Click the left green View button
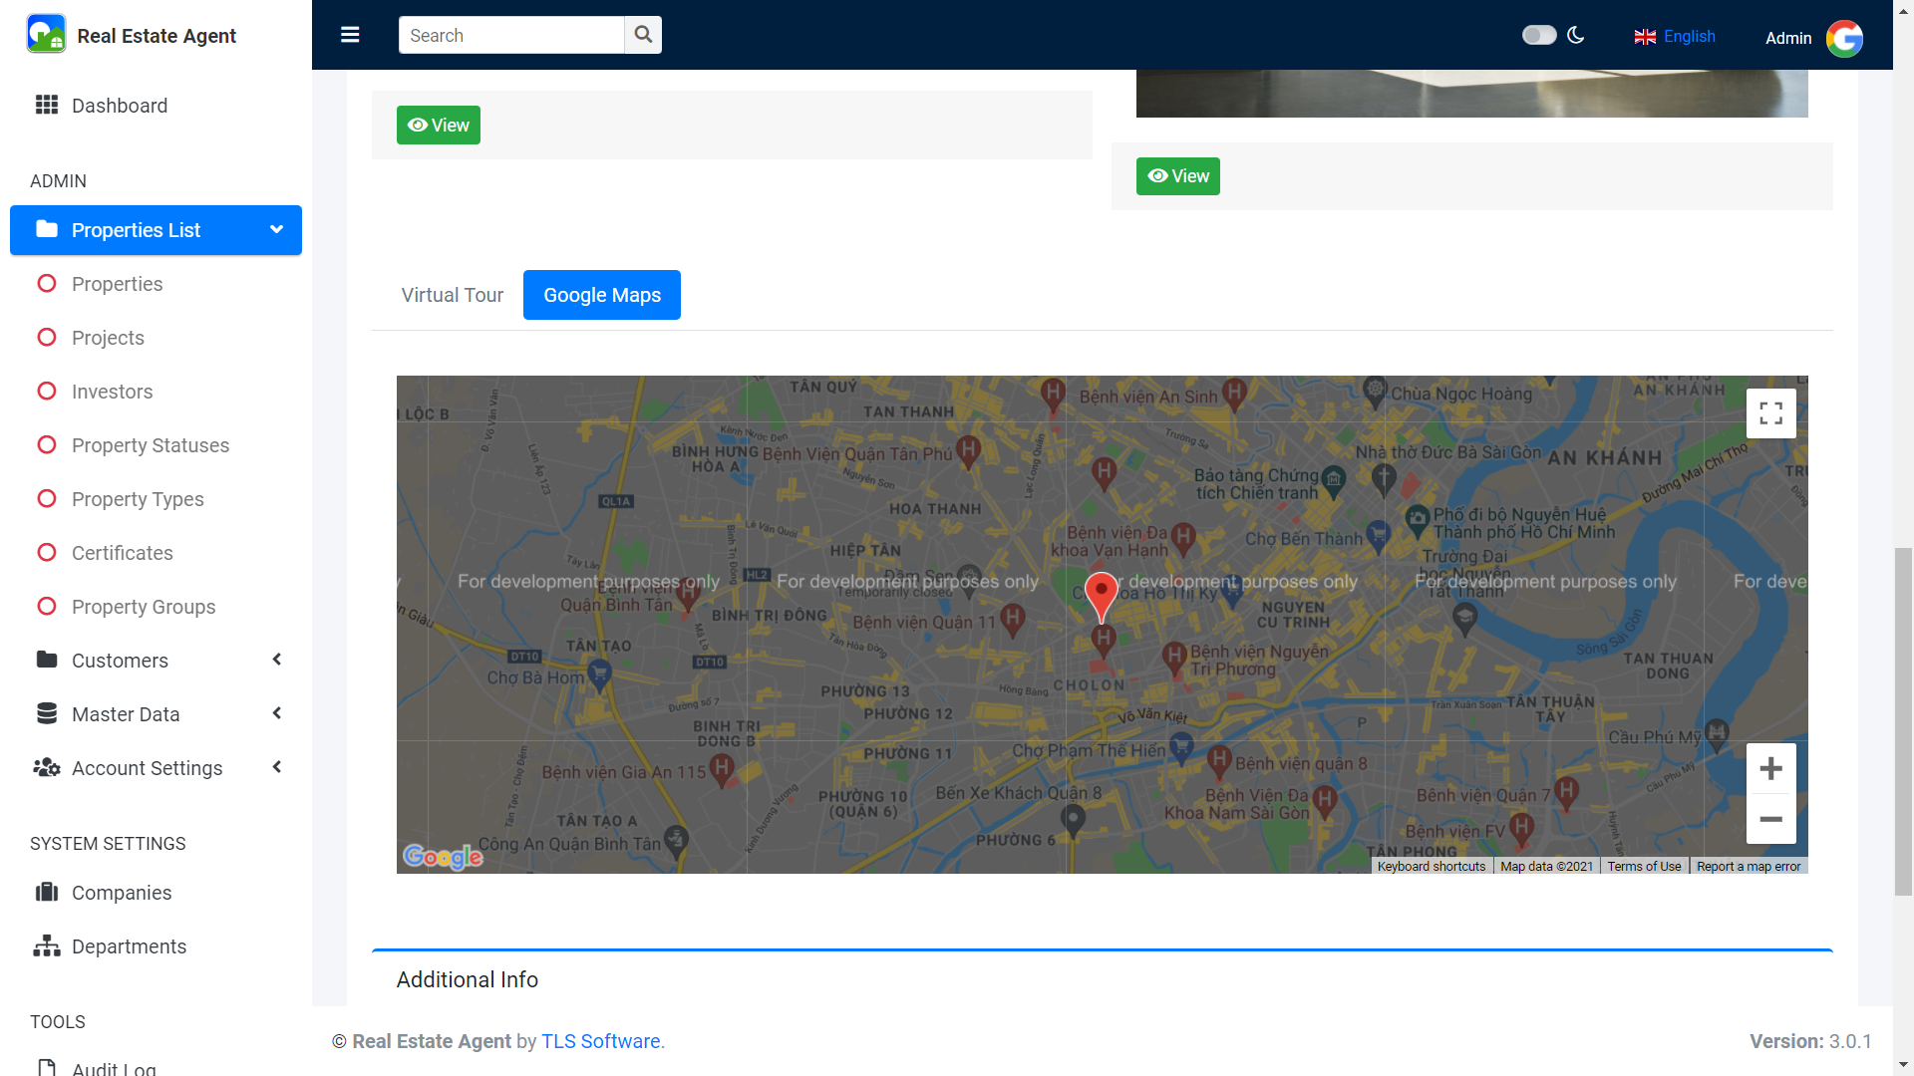 438,126
